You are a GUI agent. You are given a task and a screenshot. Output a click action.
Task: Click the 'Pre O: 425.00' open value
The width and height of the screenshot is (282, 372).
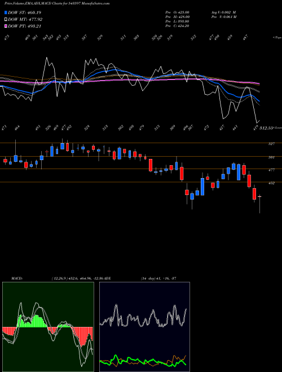click(177, 12)
